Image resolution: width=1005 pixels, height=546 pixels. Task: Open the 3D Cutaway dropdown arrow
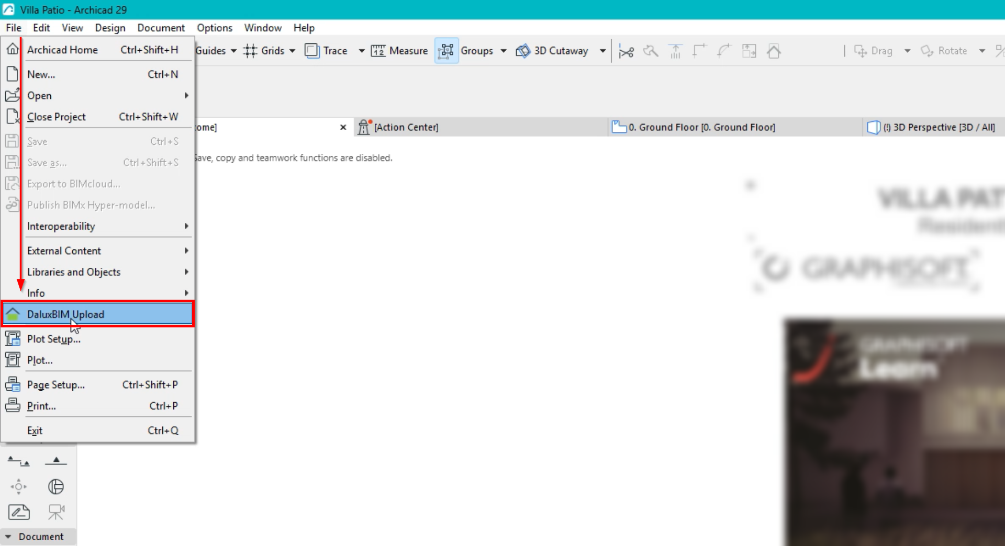[x=603, y=51]
